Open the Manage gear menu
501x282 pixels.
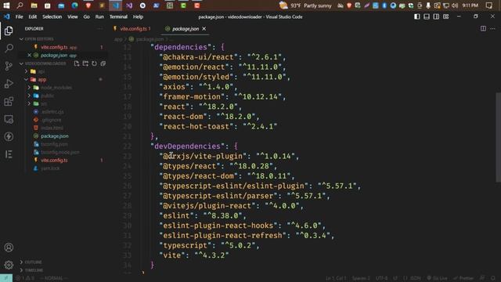tap(9, 265)
